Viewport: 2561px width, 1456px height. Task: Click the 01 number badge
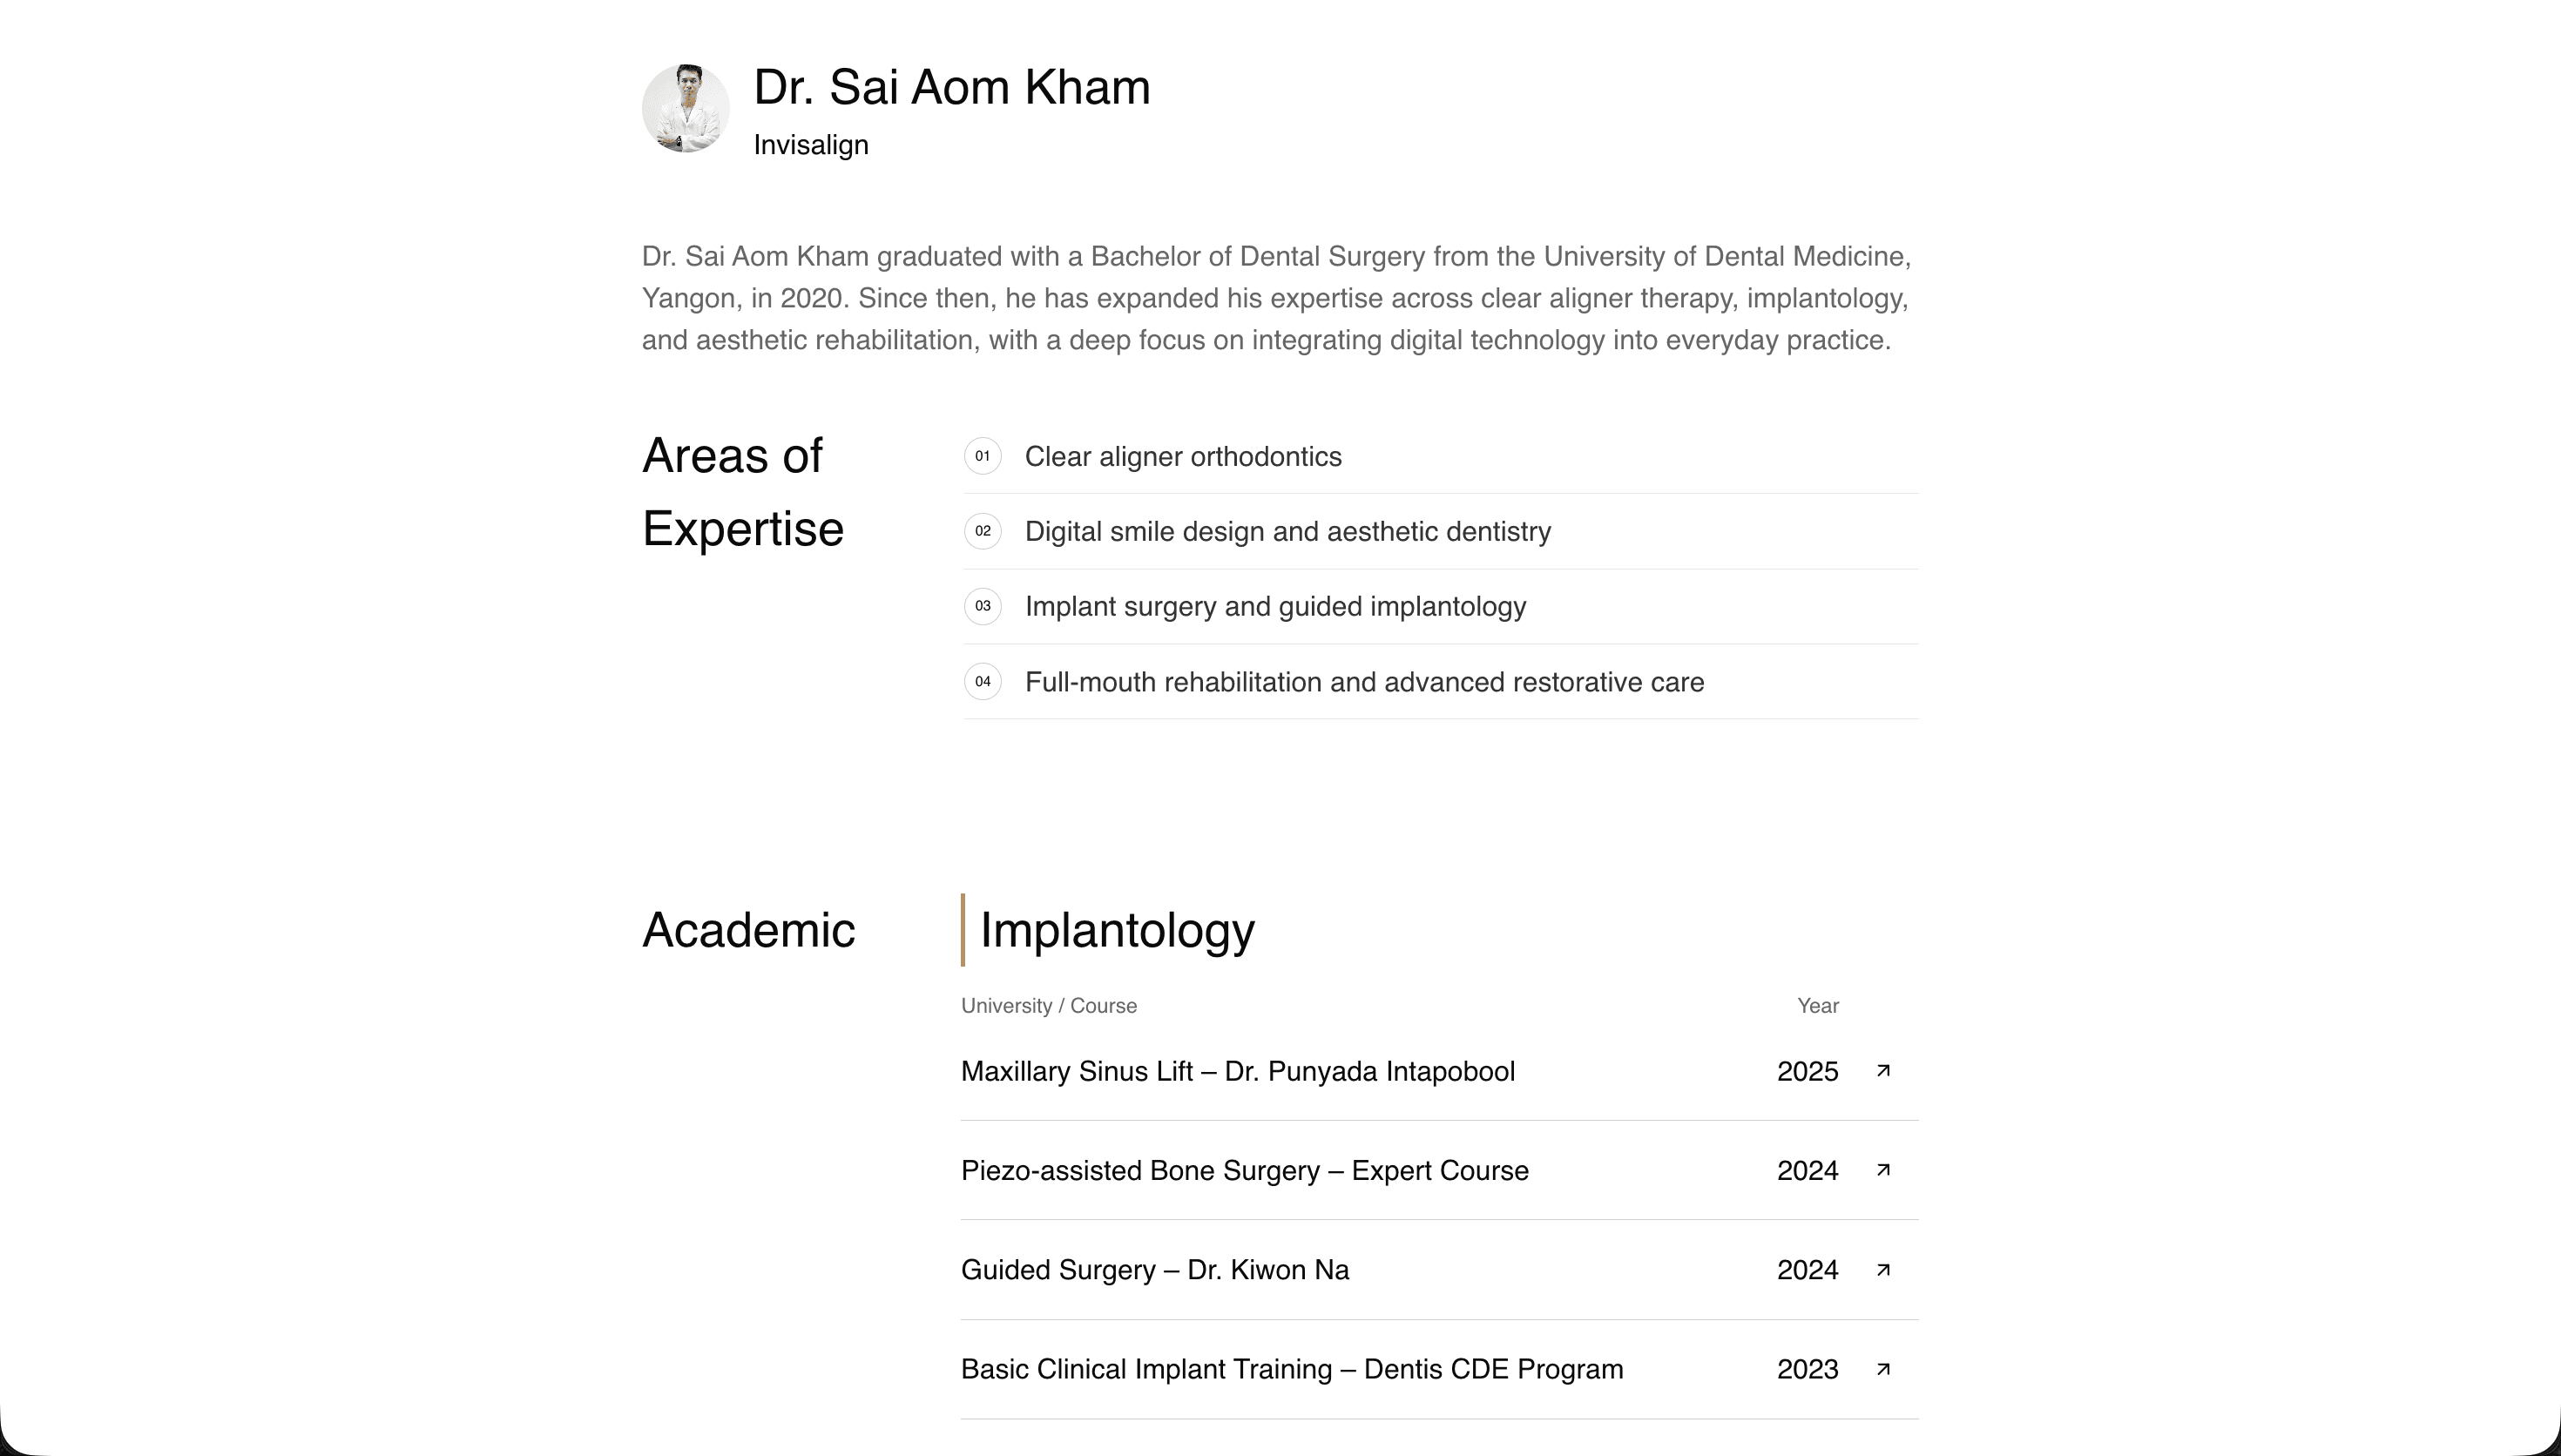tap(982, 456)
